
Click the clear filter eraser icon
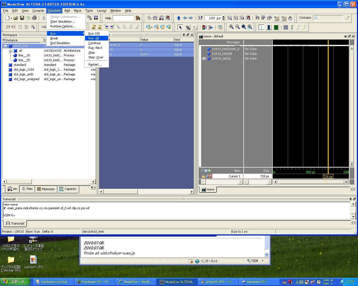347,18
